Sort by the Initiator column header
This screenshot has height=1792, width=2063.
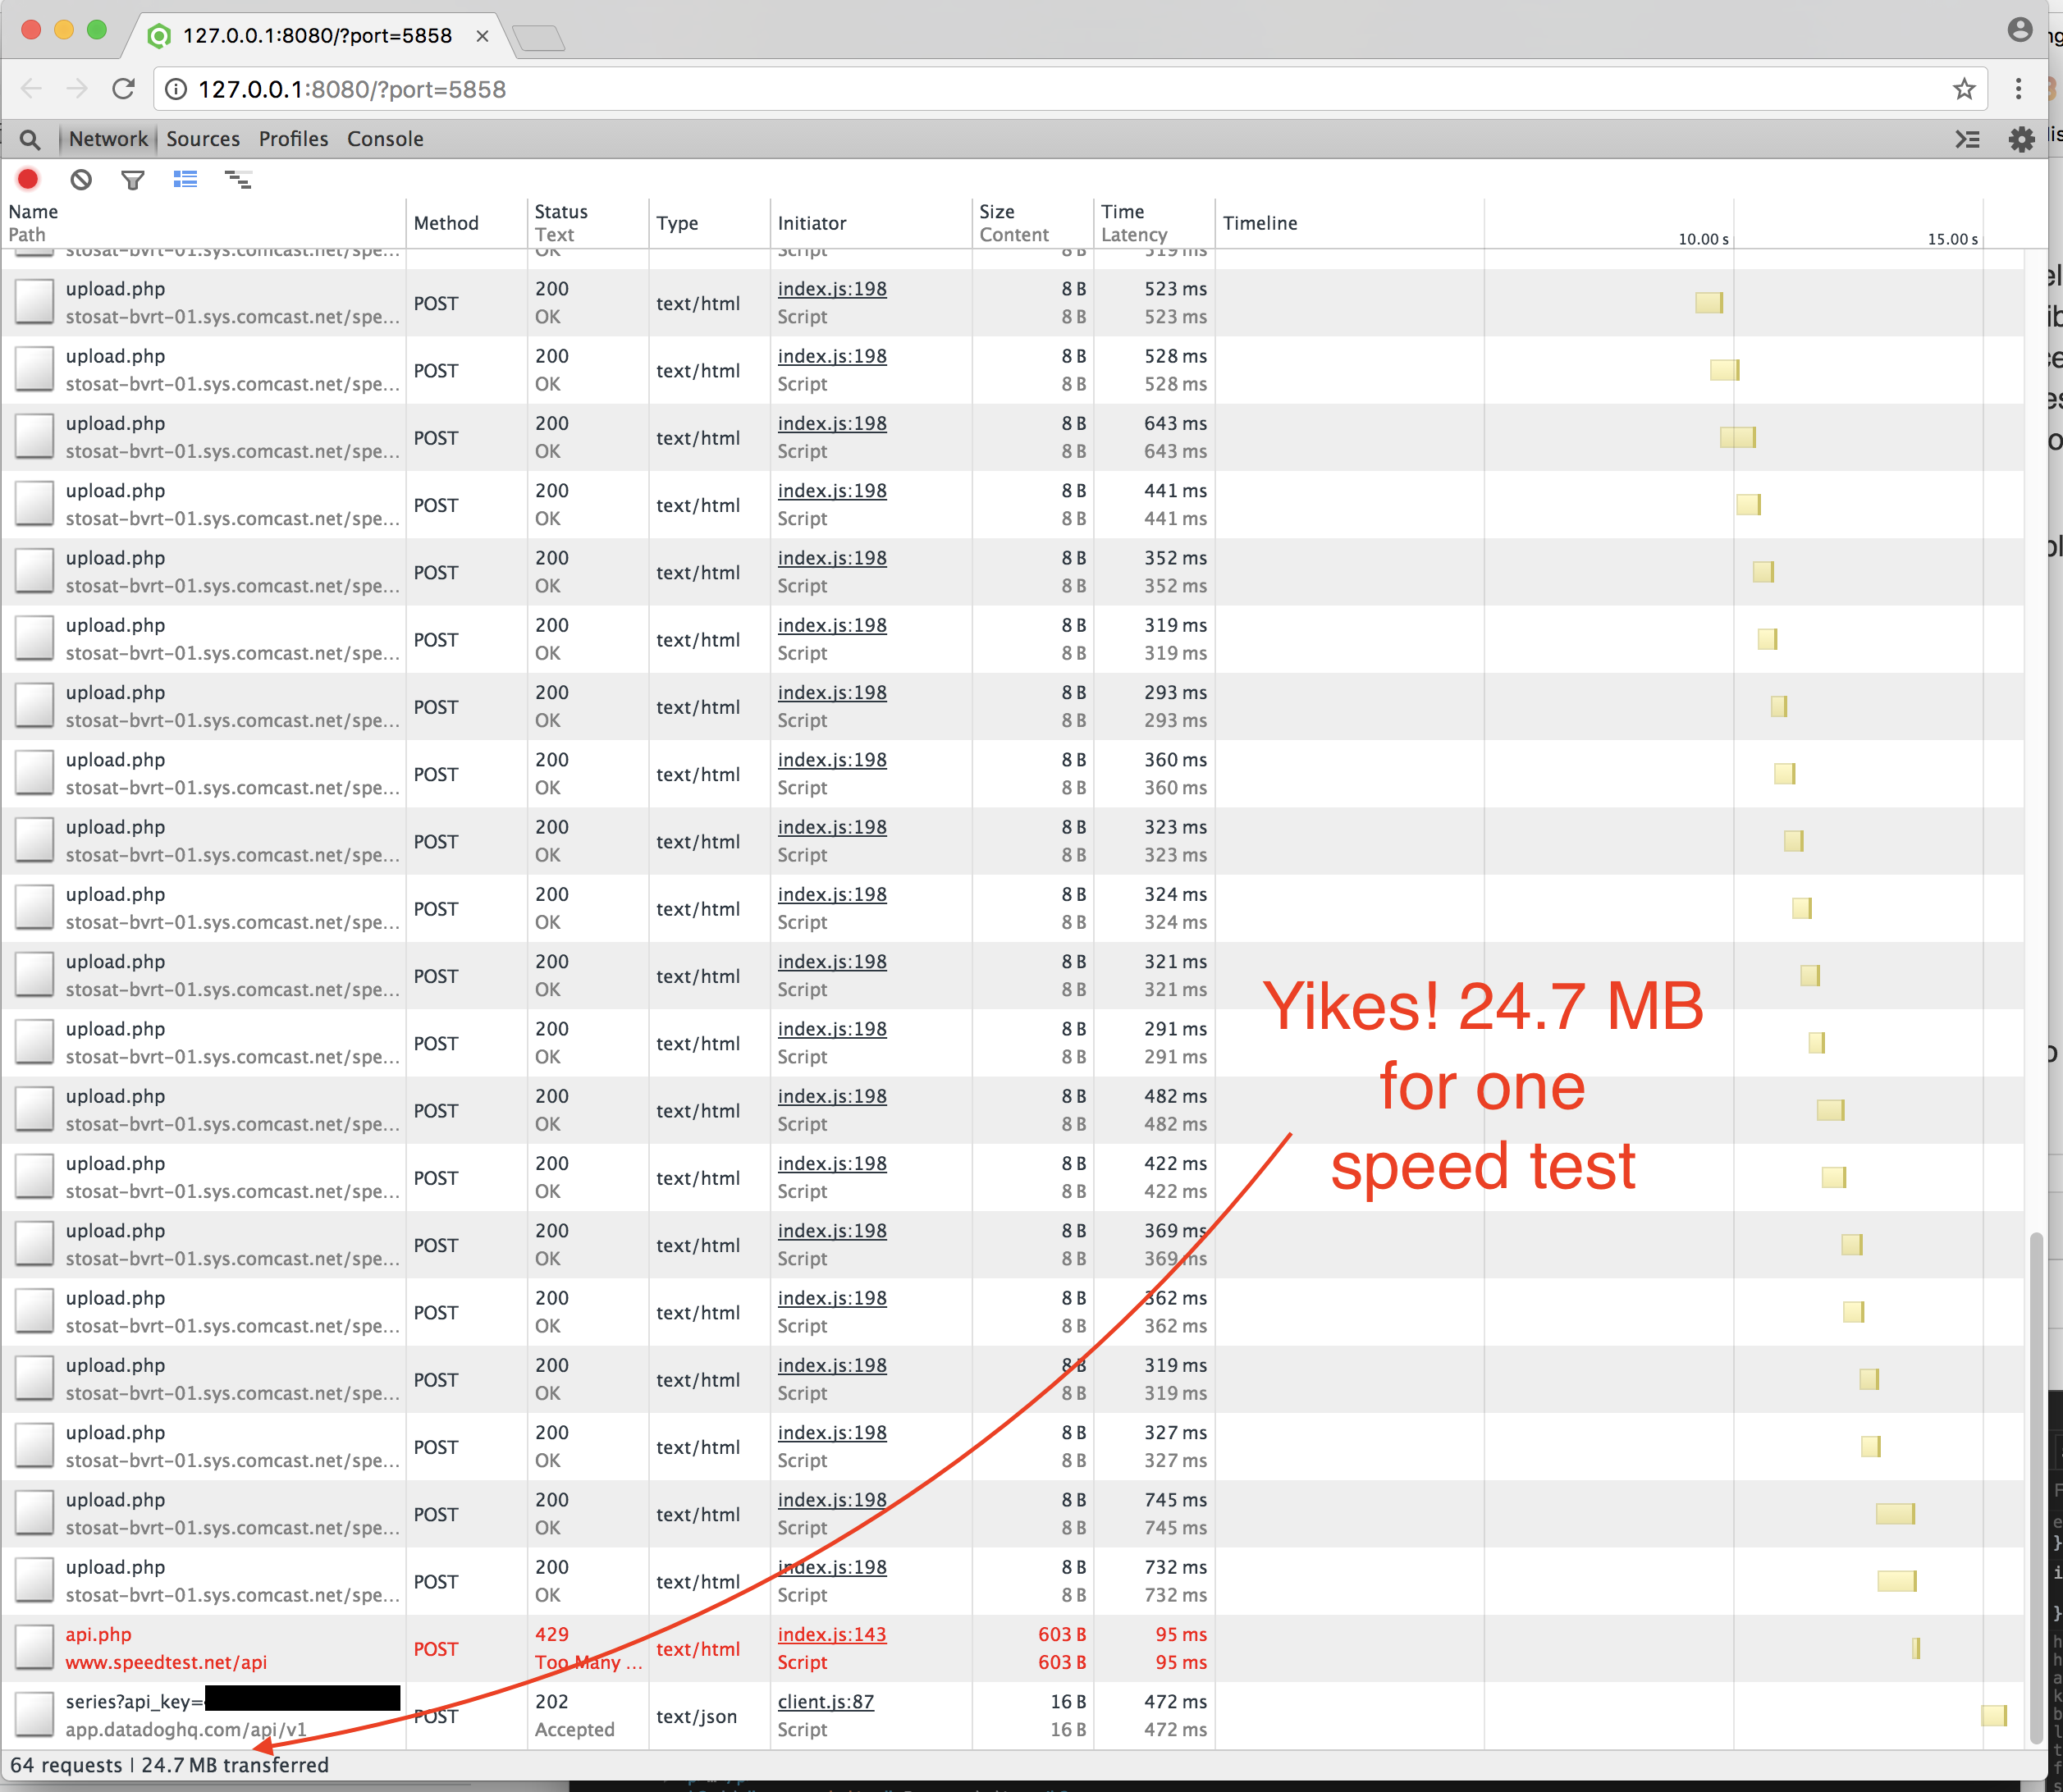(871, 223)
